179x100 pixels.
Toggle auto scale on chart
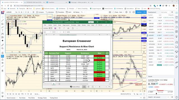click(141, 94)
